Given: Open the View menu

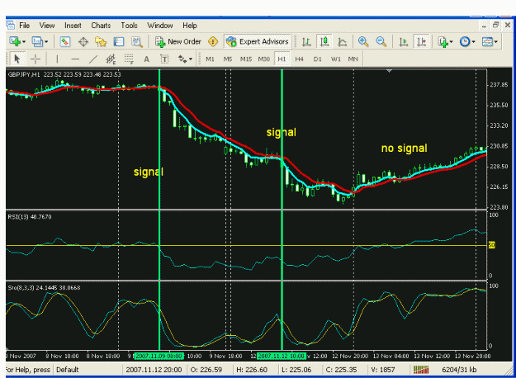Looking at the screenshot, I should [47, 26].
